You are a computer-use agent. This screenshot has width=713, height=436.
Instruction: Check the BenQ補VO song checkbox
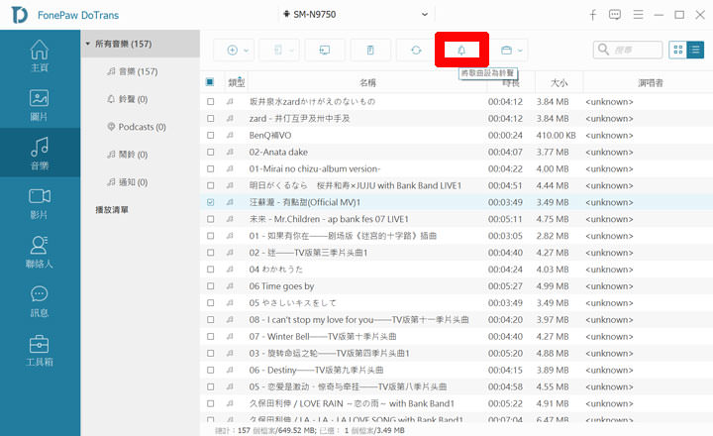click(x=210, y=135)
